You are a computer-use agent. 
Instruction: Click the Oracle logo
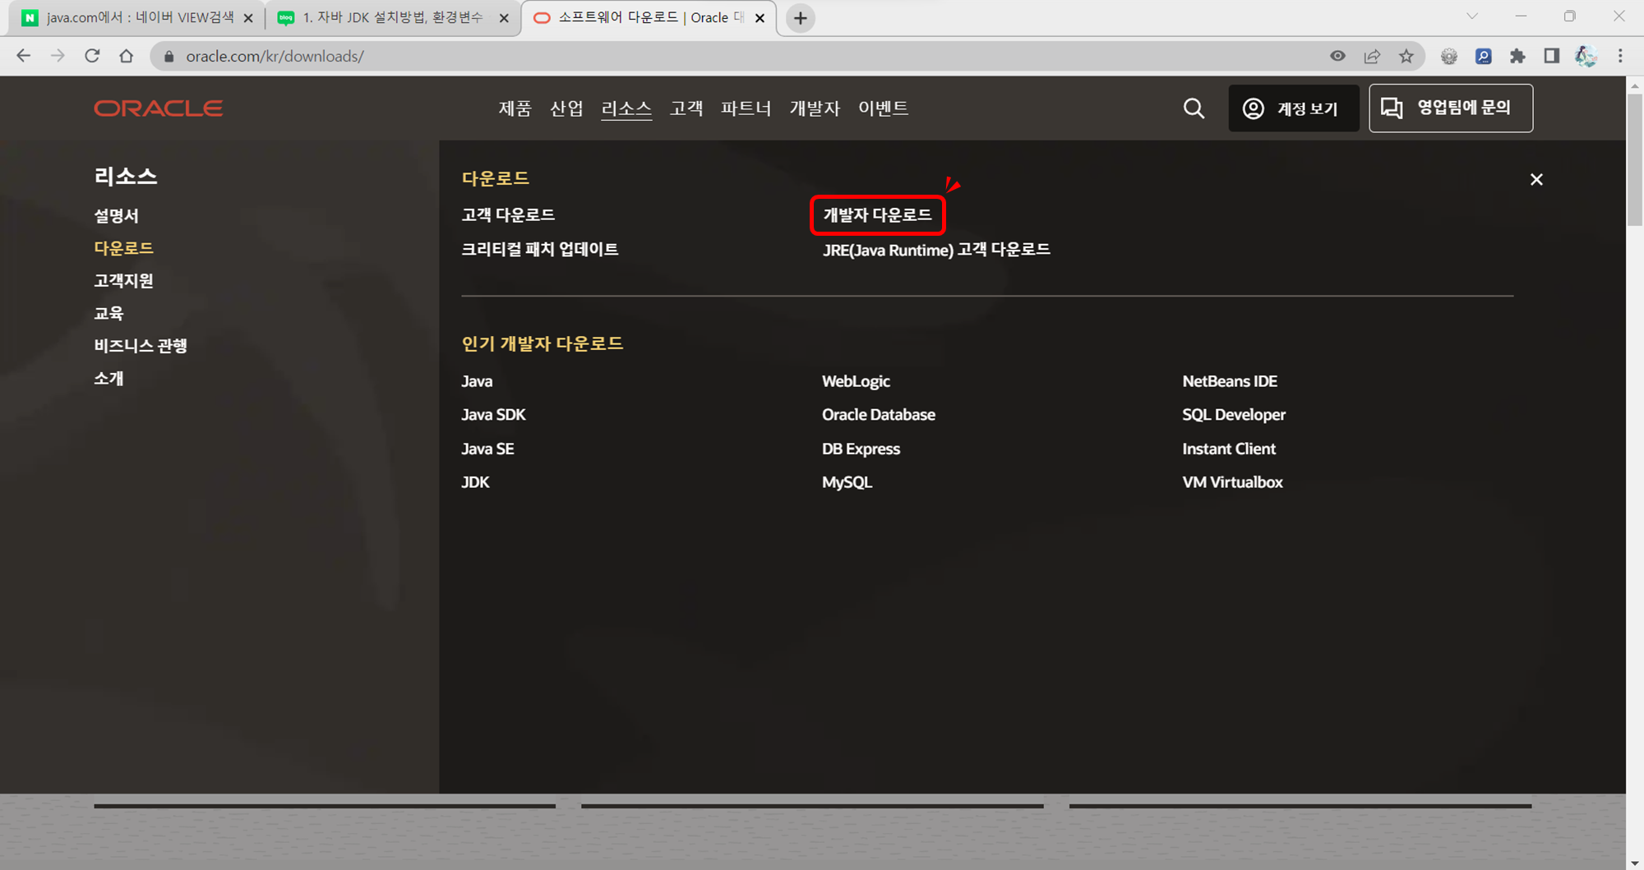[158, 108]
